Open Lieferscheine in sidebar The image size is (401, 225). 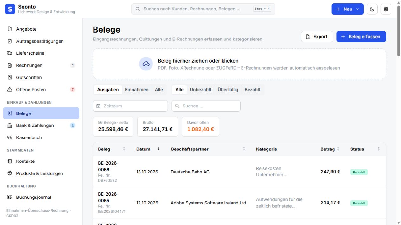coord(41,53)
